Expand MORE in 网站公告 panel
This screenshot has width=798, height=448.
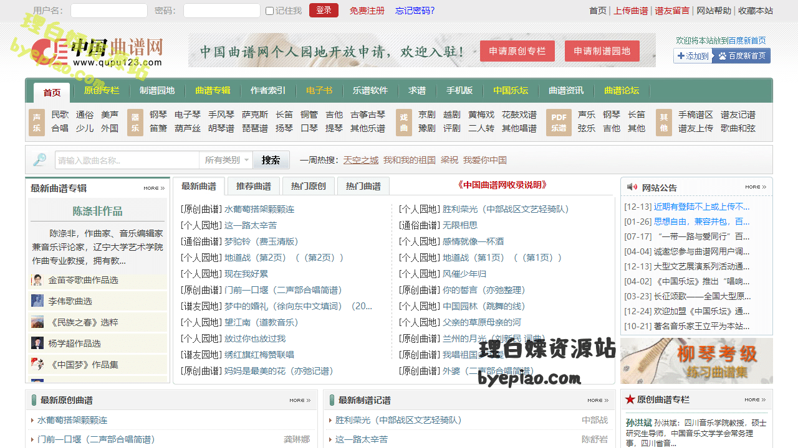click(x=755, y=187)
